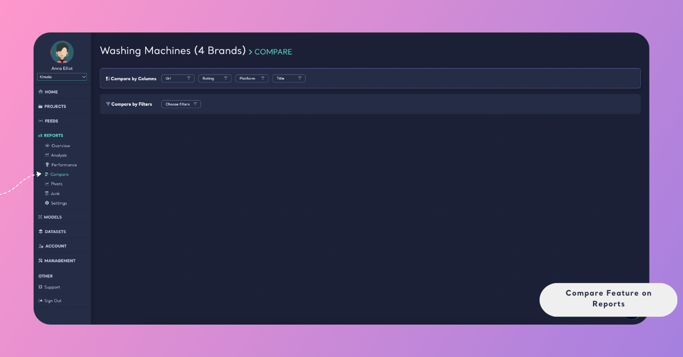Click the Anna Elliot user name
Screen dimensions: 683x357
[62, 68]
